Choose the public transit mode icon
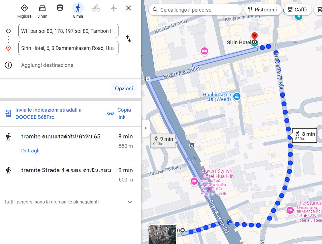The width and height of the screenshot is (322, 244). [x=60, y=8]
